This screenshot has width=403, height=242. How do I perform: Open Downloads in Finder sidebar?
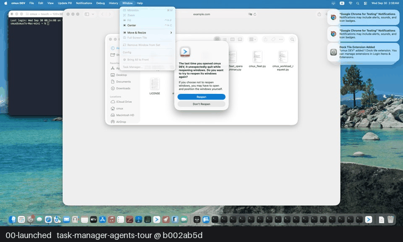tap(123, 88)
